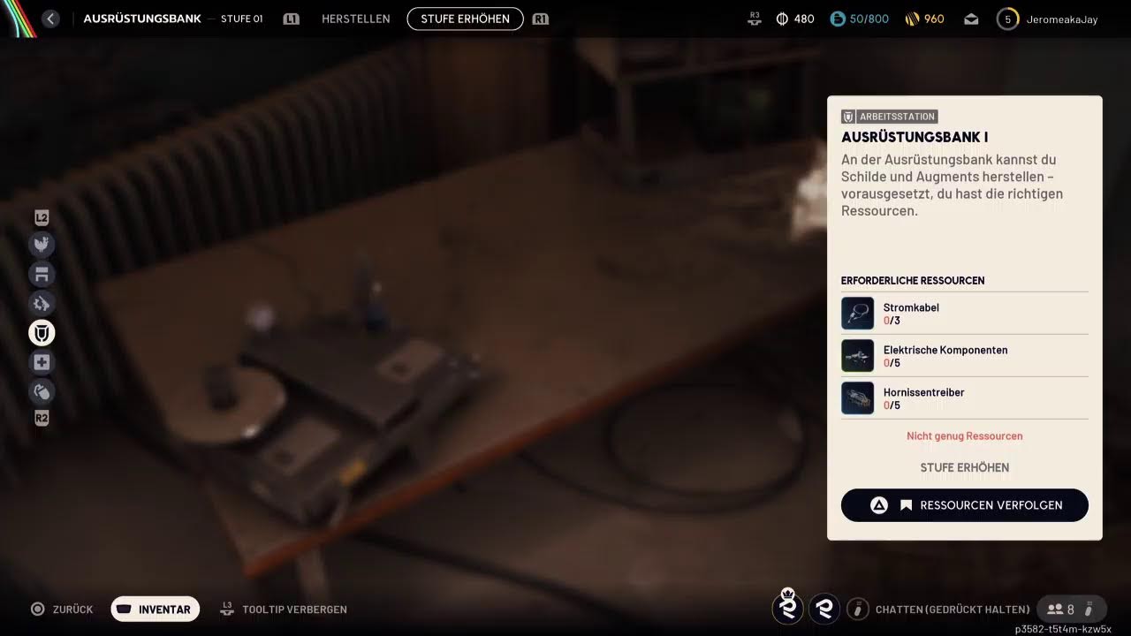Click the Erforderliche Ressourcen heading

coord(913,281)
